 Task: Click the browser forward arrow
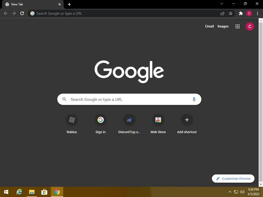14,13
